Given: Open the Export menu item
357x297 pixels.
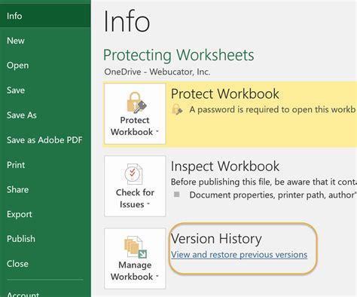Looking at the screenshot, I should pos(45,214).
